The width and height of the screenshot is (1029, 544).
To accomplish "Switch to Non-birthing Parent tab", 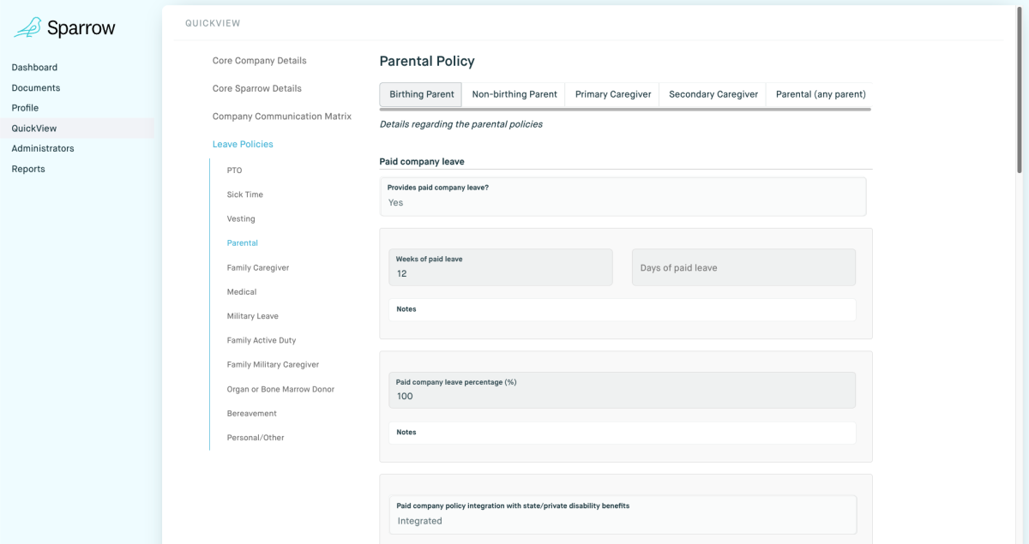I will click(x=514, y=95).
